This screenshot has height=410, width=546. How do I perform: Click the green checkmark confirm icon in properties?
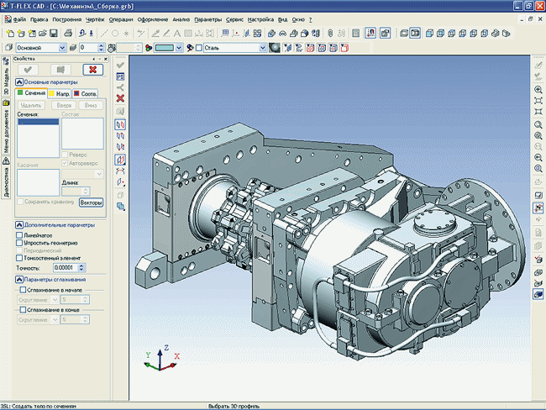[28, 70]
